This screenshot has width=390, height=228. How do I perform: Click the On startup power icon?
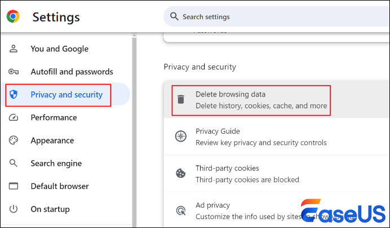(x=14, y=209)
